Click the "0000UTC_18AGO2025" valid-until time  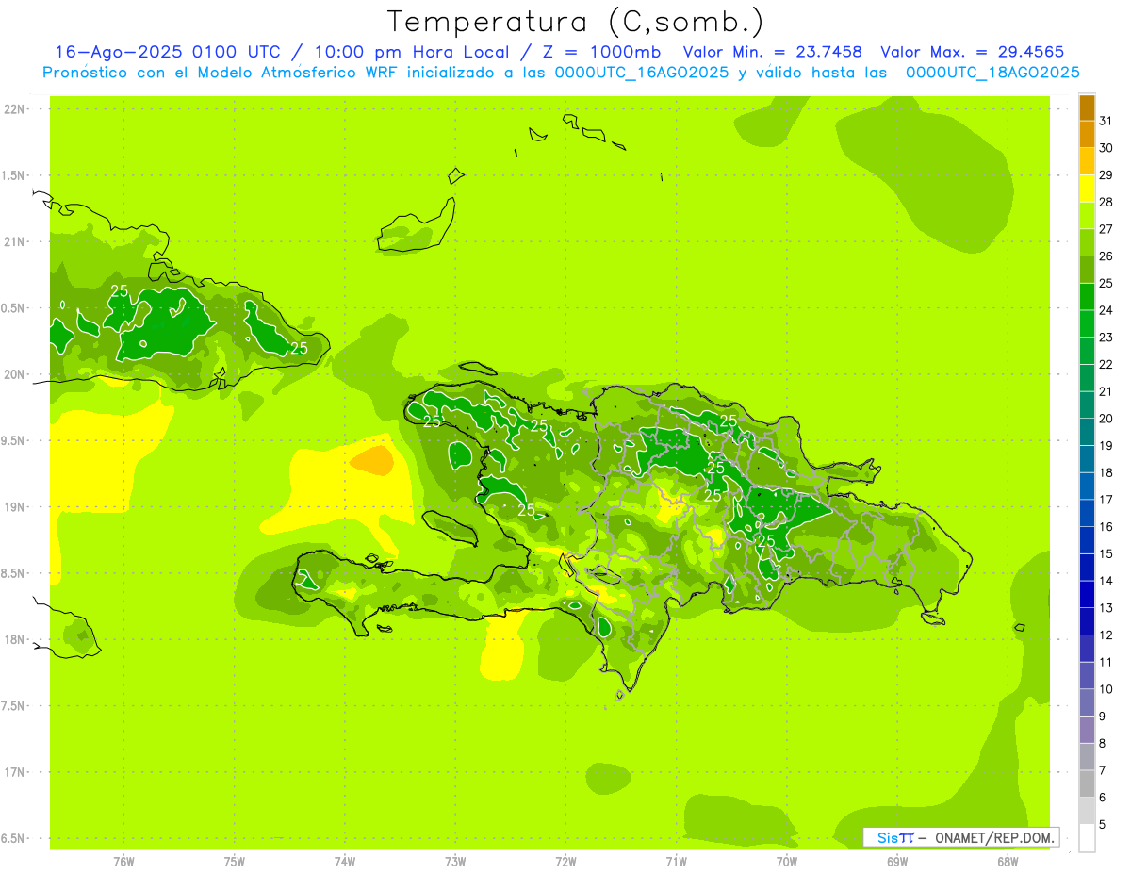pos(992,73)
